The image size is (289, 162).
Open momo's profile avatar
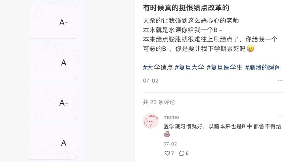pyautogui.click(x=151, y=121)
